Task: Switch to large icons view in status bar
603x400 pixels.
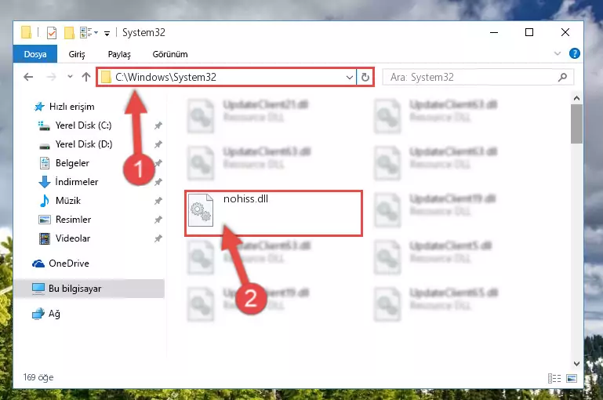Action: [572, 379]
